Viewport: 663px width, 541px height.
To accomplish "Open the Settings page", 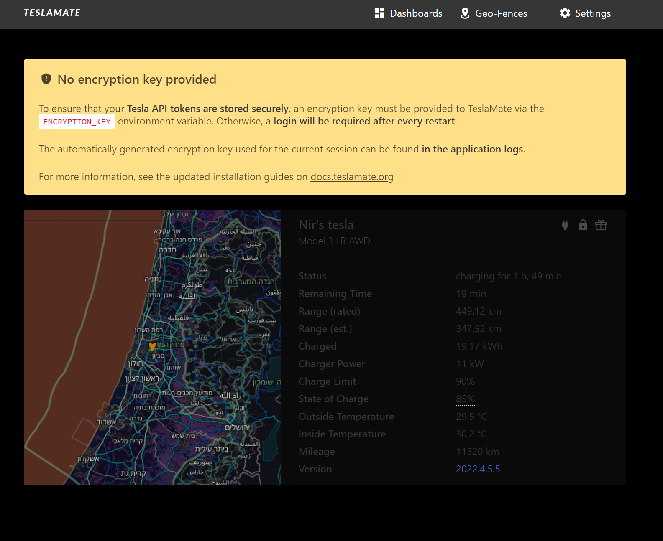I will [585, 13].
